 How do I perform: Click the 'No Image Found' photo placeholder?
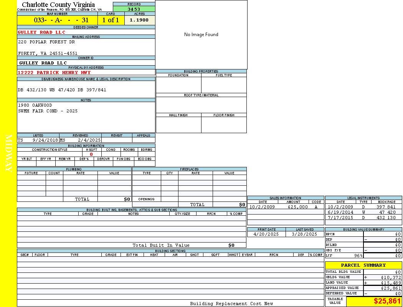pos(201,35)
